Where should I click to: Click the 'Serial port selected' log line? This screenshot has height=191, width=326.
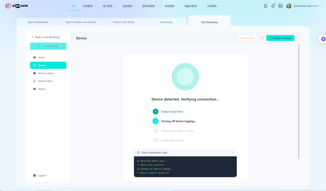tap(152, 165)
